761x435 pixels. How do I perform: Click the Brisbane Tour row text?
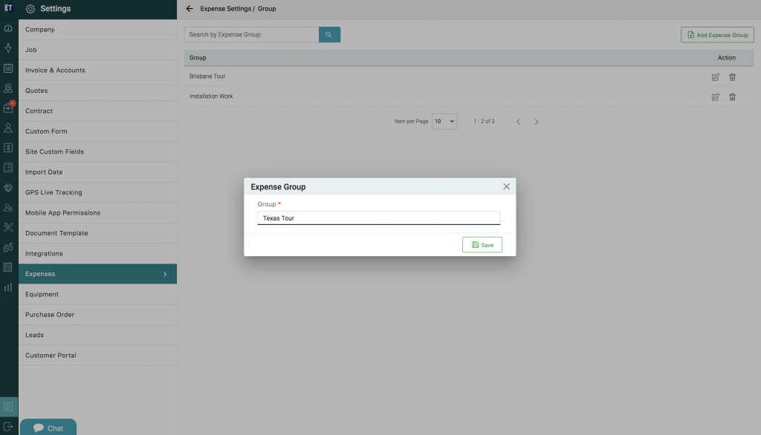coord(207,76)
